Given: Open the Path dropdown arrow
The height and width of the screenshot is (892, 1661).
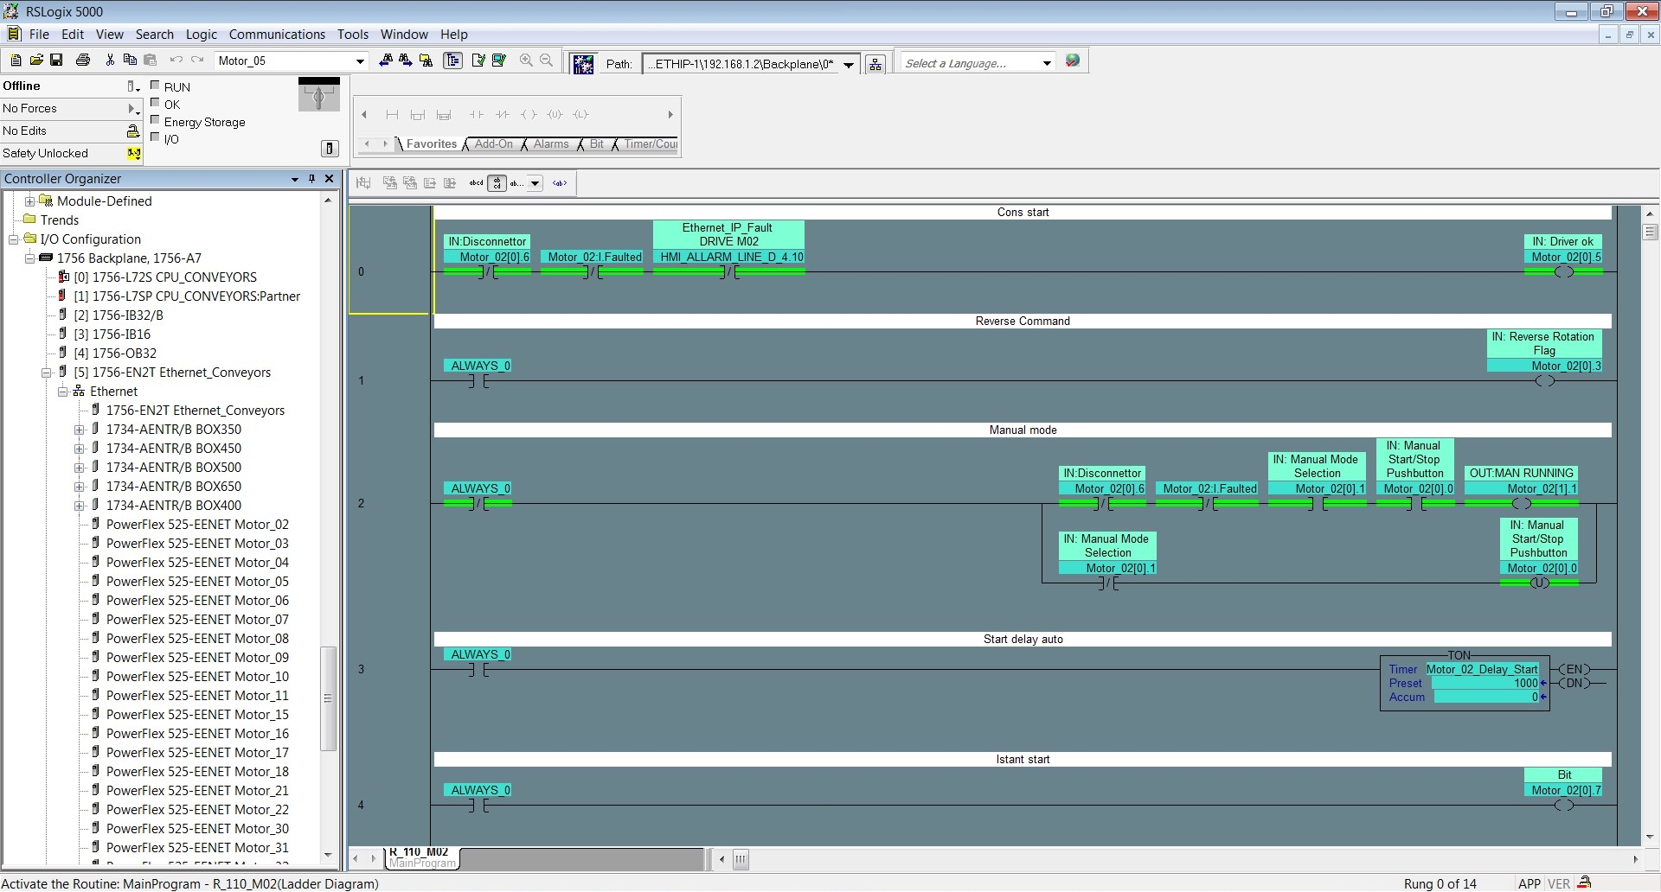Looking at the screenshot, I should click(849, 64).
